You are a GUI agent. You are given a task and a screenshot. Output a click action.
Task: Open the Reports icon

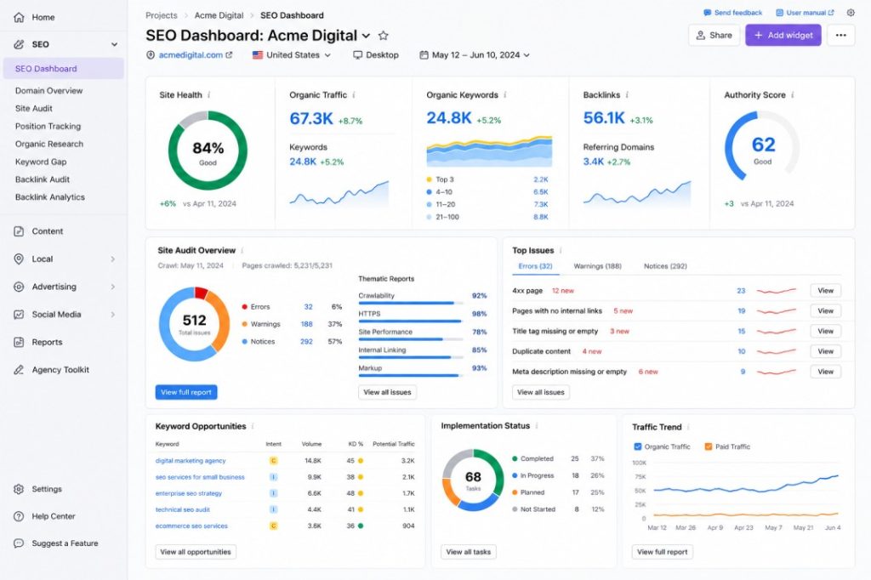pyautogui.click(x=19, y=342)
